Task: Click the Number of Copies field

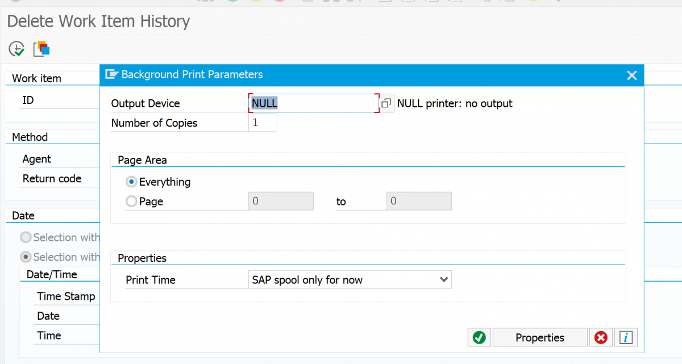Action: click(263, 122)
